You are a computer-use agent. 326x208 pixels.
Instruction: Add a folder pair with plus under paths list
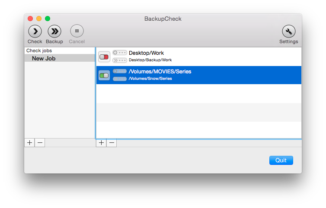[101, 143]
